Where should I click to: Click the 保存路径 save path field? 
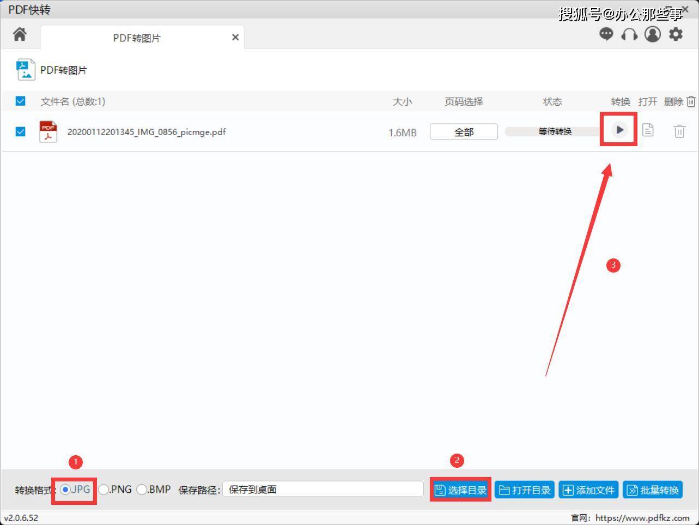pyautogui.click(x=323, y=490)
